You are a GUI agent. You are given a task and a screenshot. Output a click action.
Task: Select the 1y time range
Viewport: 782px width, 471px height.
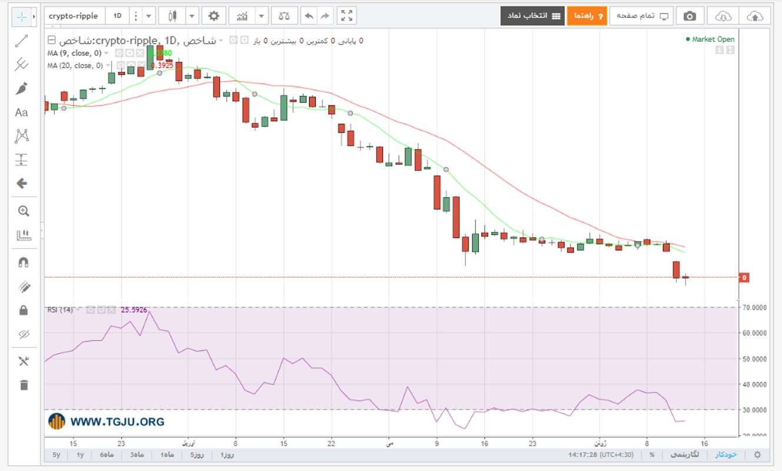[80, 455]
